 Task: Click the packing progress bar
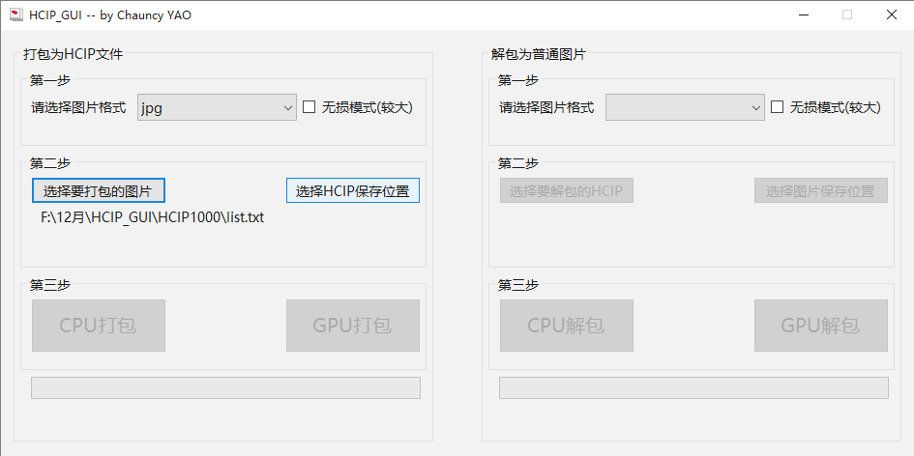tap(225, 387)
